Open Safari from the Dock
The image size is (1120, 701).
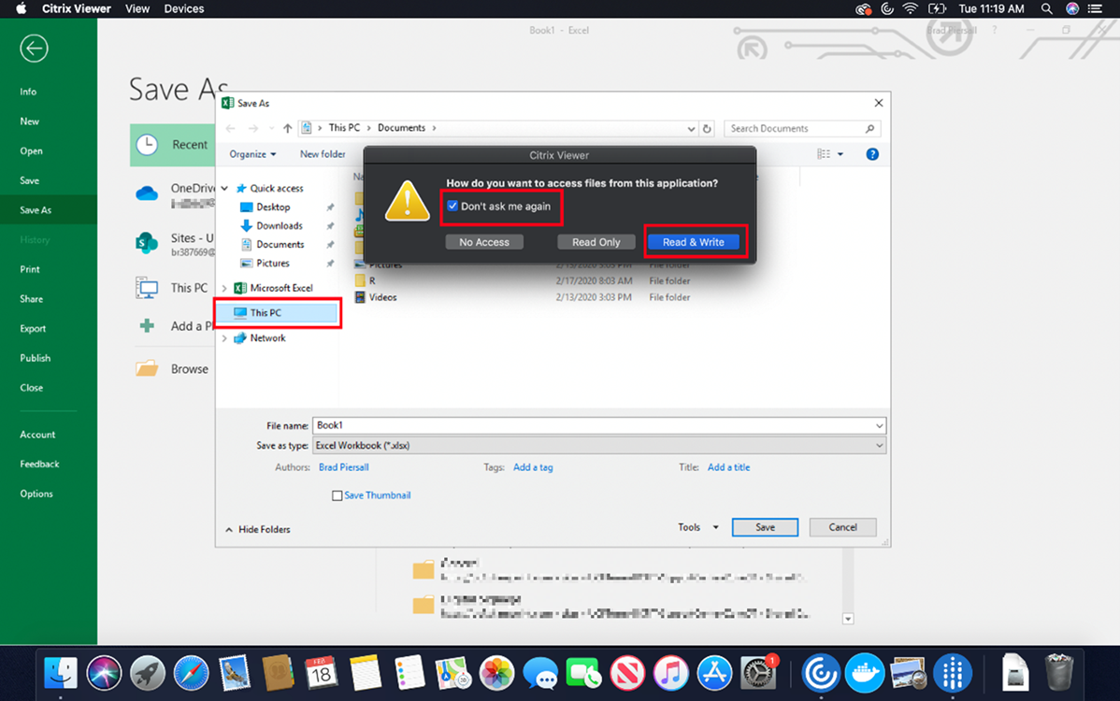click(191, 673)
